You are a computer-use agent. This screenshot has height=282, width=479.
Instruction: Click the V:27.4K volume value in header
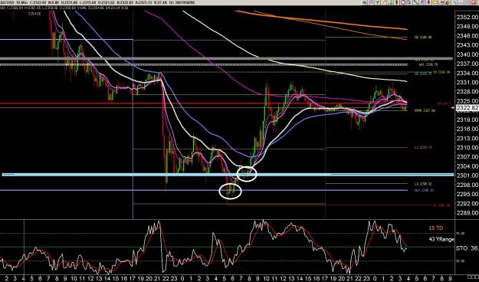161,2
